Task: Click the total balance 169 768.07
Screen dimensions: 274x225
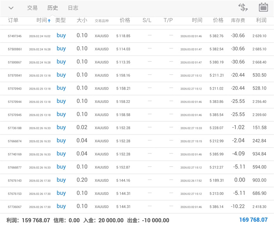Action: coord(253,220)
